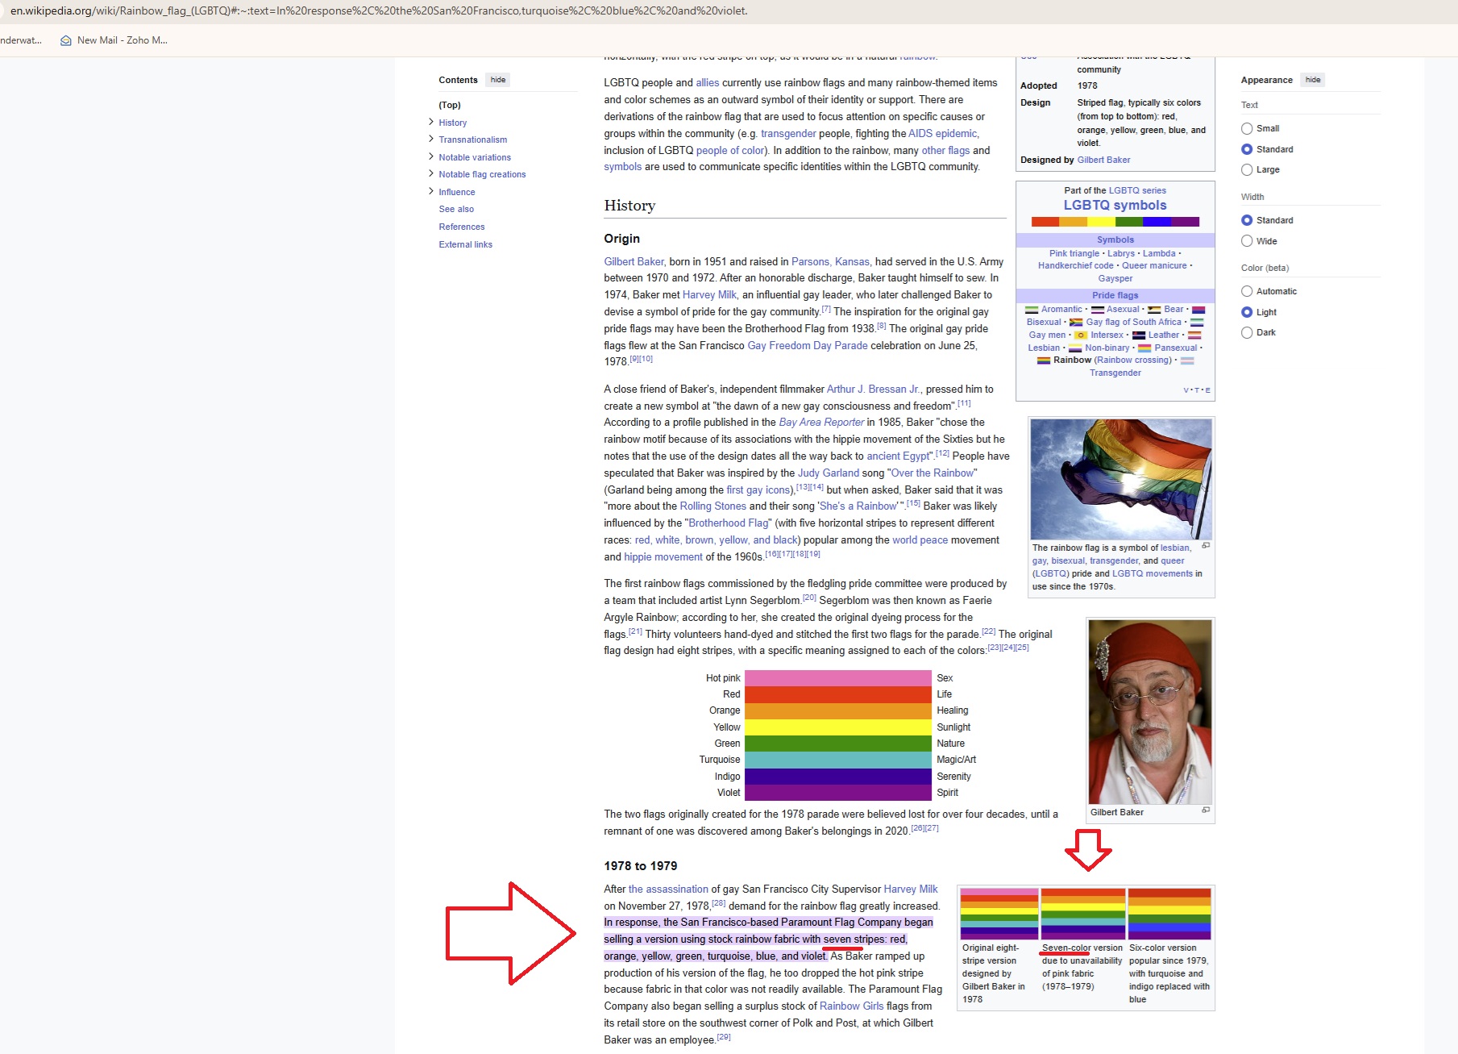Open the Gilbert Baker portrait thumbnail
Viewport: 1458px width, 1054px height.
tap(1150, 712)
